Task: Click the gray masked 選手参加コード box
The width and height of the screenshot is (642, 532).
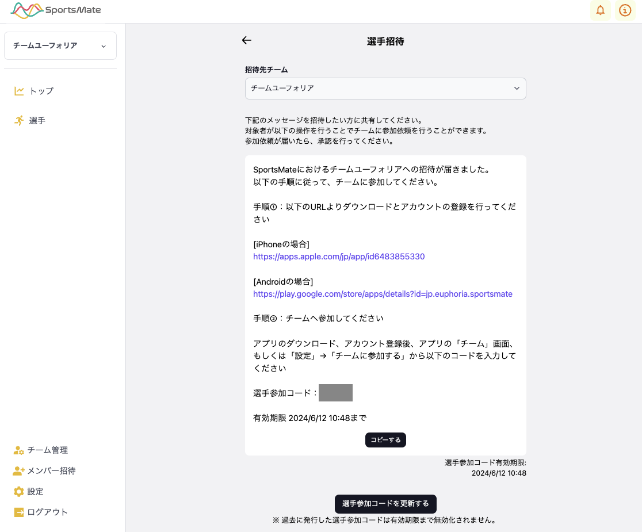Action: point(335,393)
